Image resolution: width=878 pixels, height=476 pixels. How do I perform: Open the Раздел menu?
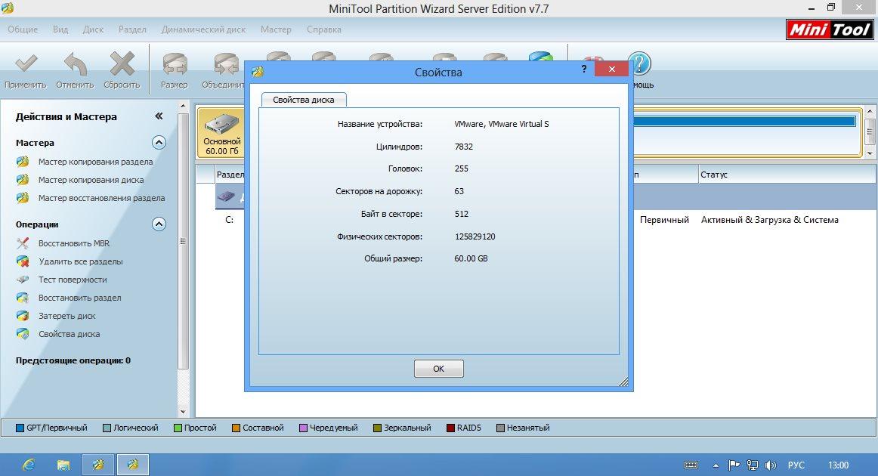[x=132, y=29]
